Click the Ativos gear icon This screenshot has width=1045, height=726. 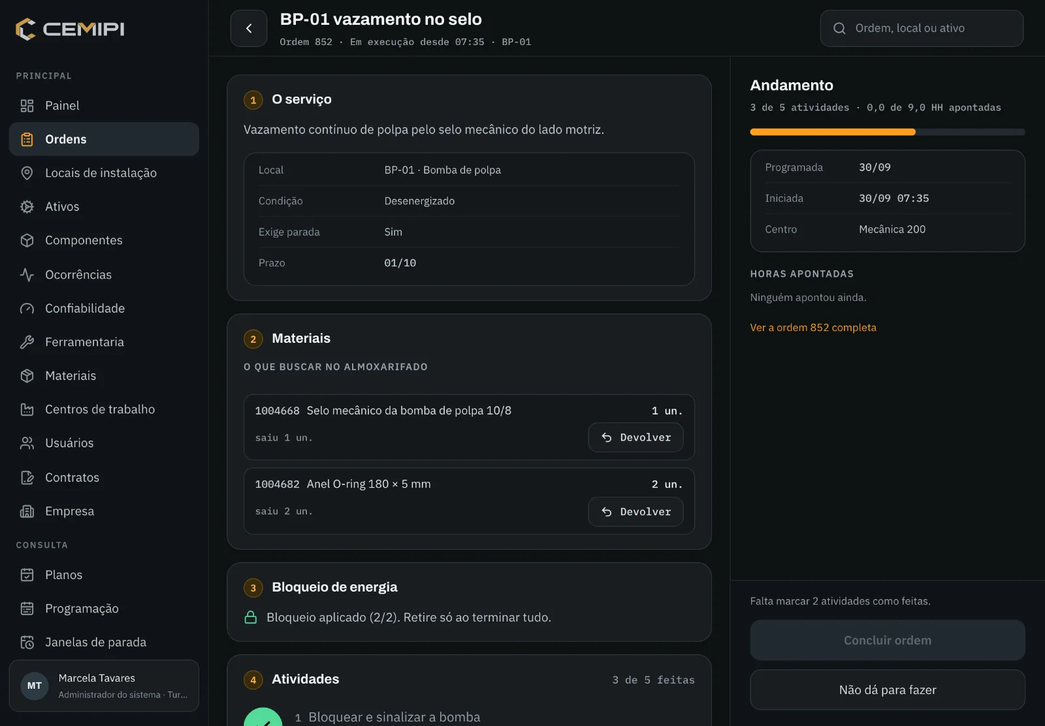pyautogui.click(x=27, y=206)
